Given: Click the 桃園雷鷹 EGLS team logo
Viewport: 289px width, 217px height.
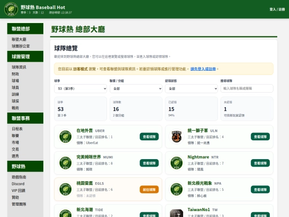Looking at the screenshot, I should click(65, 189).
